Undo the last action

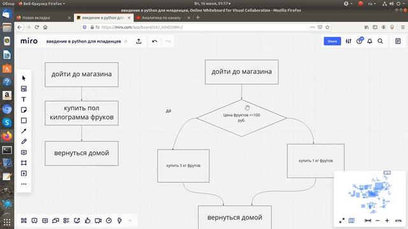(x=154, y=41)
